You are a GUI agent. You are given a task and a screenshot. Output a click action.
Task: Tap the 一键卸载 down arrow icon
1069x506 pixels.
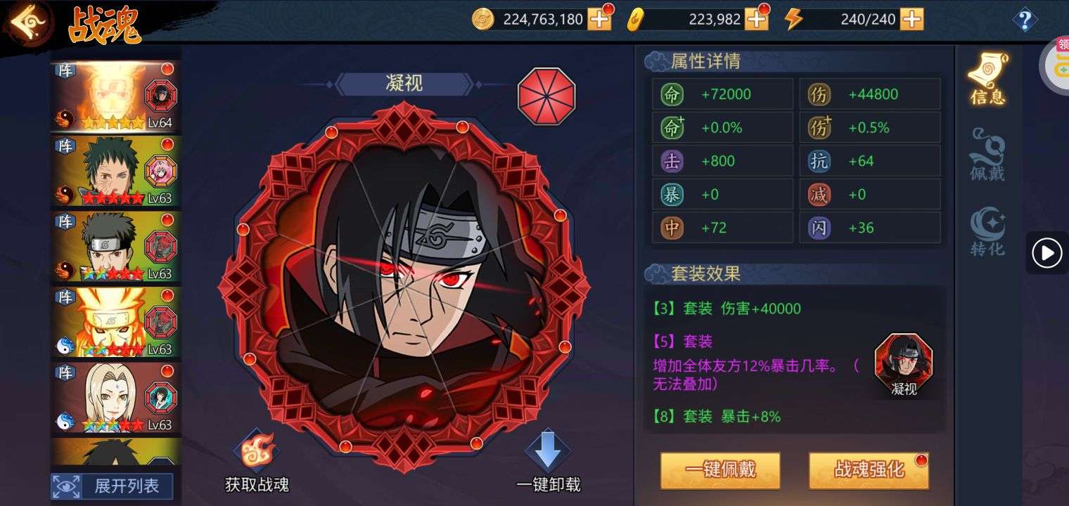(547, 450)
